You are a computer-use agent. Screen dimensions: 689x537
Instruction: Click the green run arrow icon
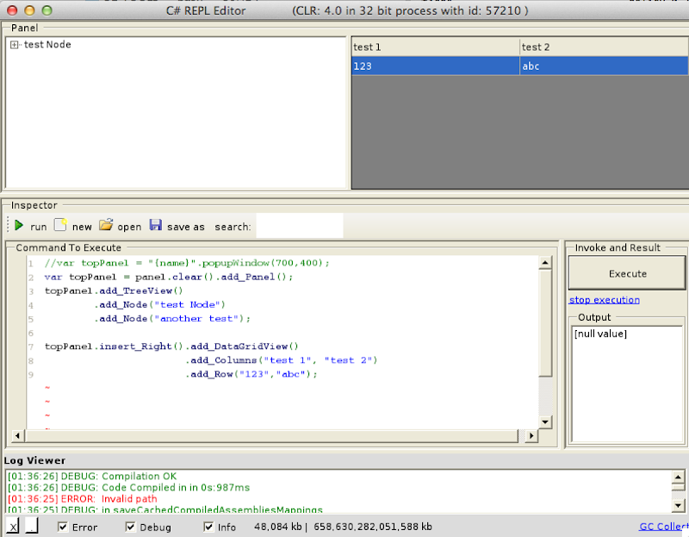click(19, 226)
